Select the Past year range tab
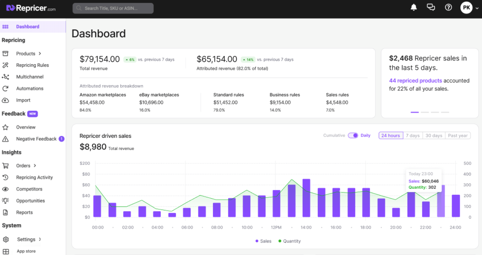This screenshot has width=482, height=255. pos(458,135)
